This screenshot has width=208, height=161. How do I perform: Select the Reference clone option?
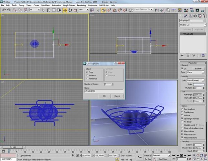(x=87, y=79)
